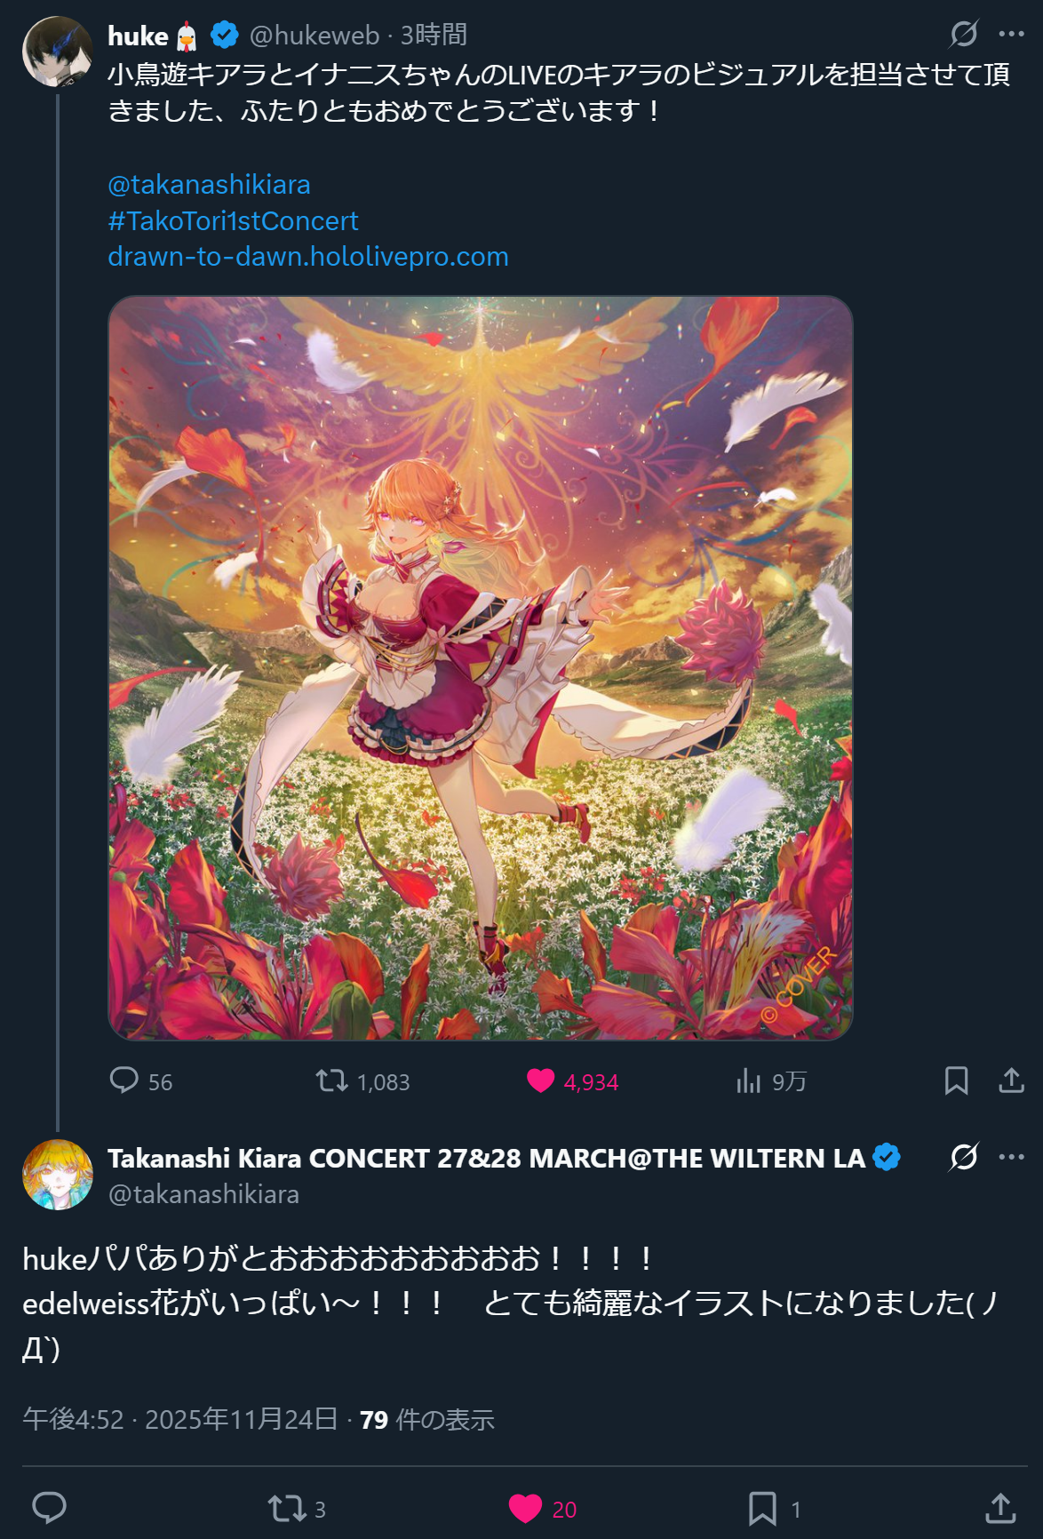Open drawn-to-dawn.hololivepro.com link
Image resolution: width=1043 pixels, height=1539 pixels.
point(308,257)
